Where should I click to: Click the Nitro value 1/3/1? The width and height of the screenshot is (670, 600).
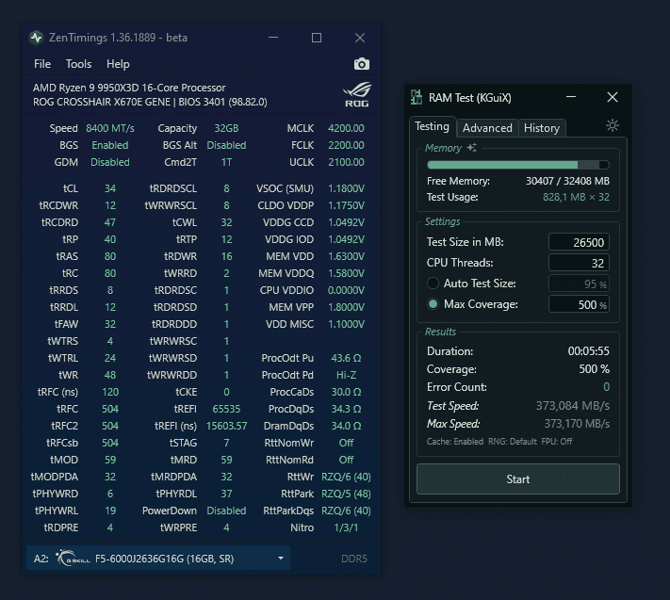[346, 527]
